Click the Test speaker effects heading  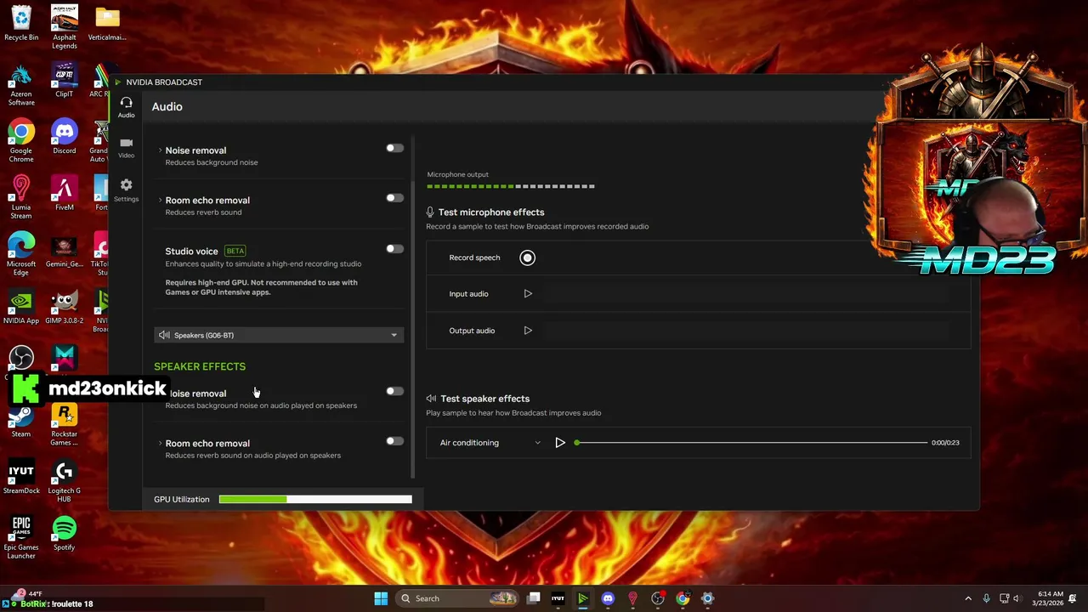(484, 399)
